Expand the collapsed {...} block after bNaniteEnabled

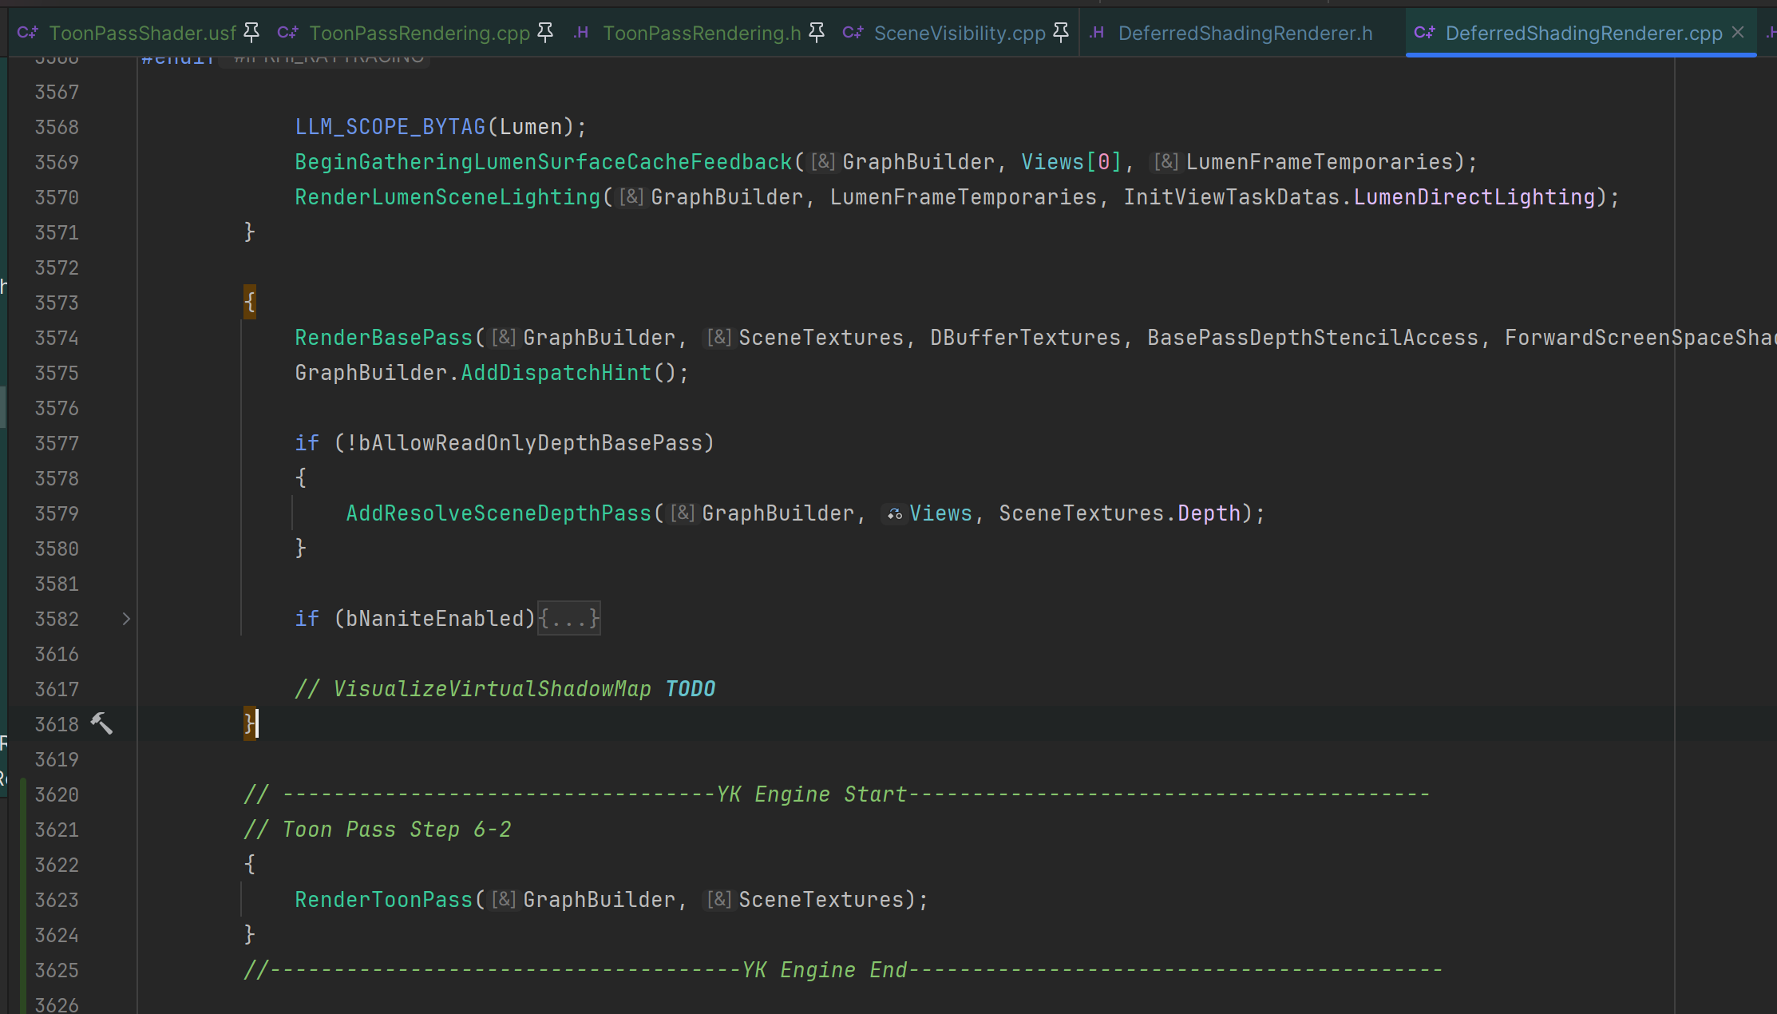[568, 619]
